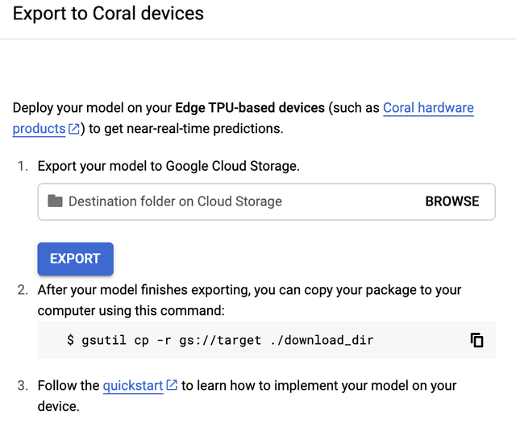516x427 pixels.
Task: Follow the quickstart link
Action: click(133, 386)
